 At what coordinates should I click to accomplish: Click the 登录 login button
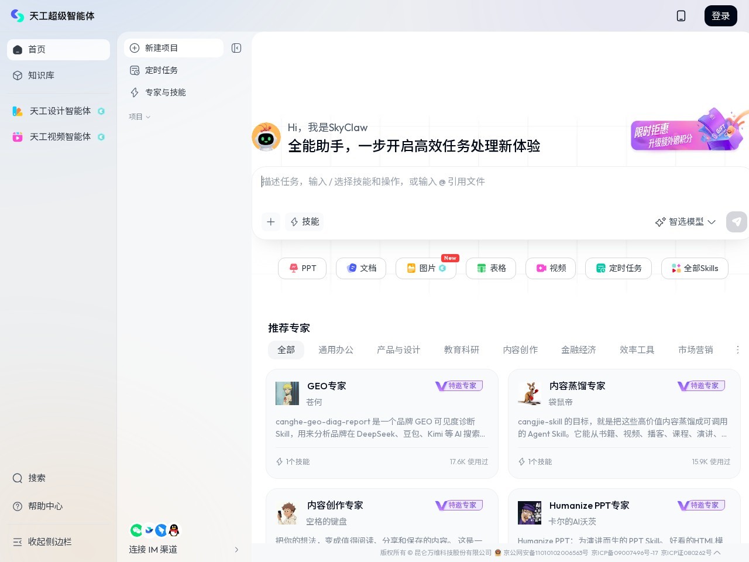pyautogui.click(x=721, y=16)
